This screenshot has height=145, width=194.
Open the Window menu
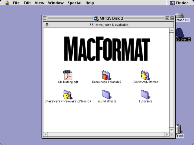pyautogui.click(x=56, y=3)
